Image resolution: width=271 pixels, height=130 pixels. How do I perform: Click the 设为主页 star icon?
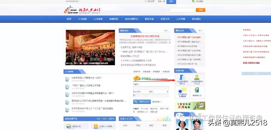tap(146, 1)
